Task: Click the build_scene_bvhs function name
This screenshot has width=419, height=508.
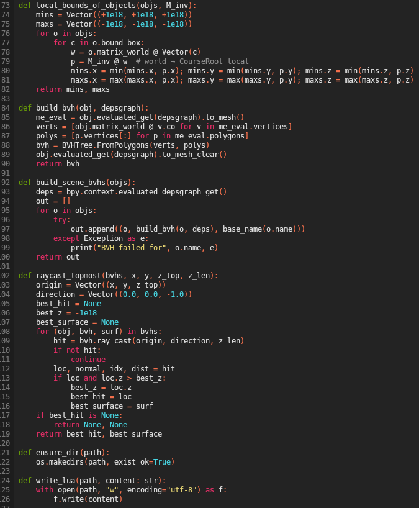Action: click(68, 182)
